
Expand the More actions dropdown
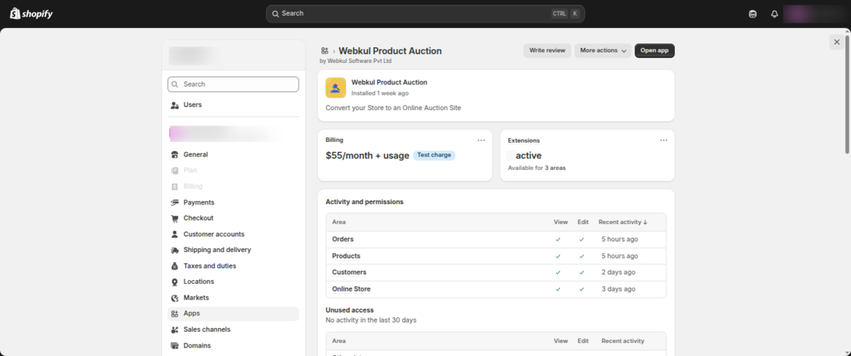coord(603,50)
